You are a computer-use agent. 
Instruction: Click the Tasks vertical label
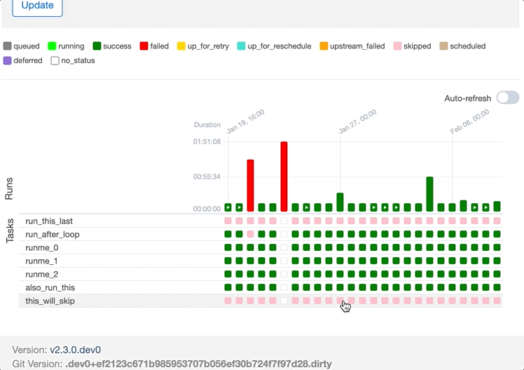tap(10, 231)
